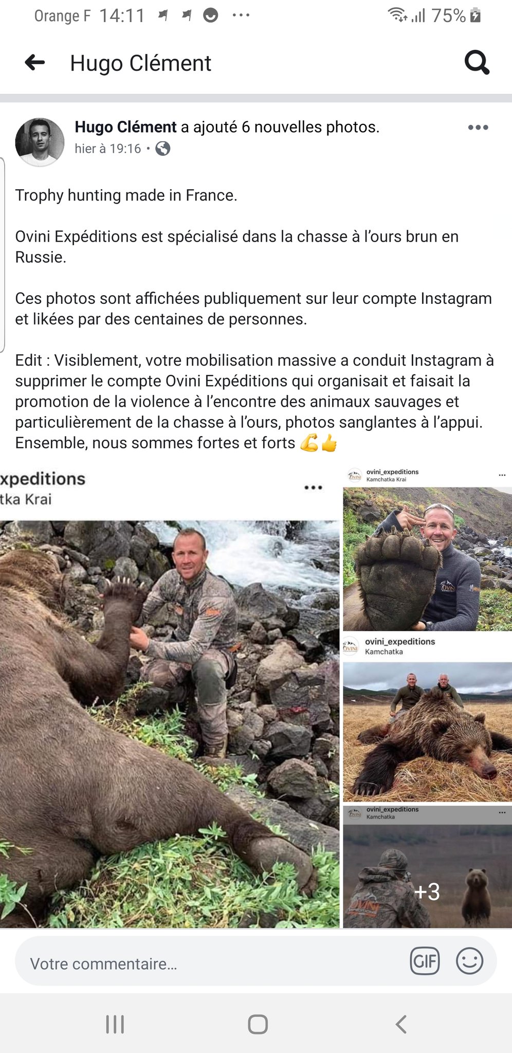Tap the 'Hugo Clément' page title
512x1053 pixels.
(x=140, y=63)
